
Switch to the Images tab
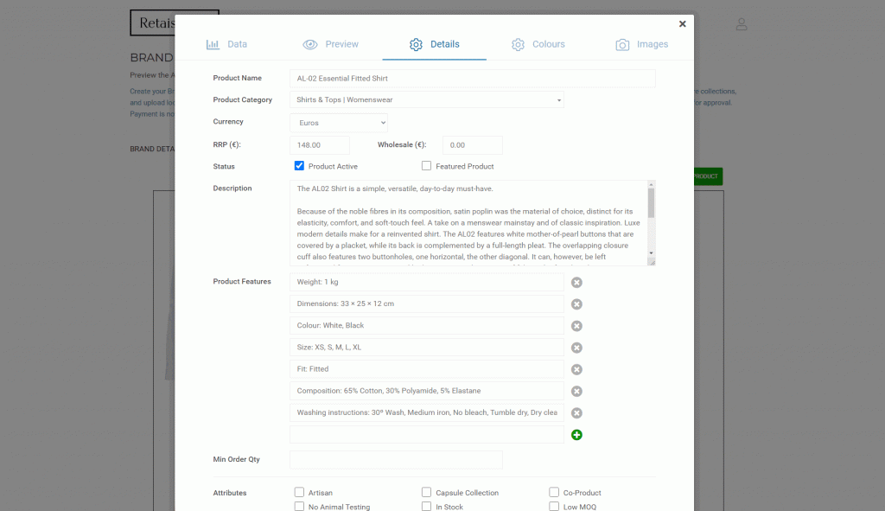[x=642, y=44]
